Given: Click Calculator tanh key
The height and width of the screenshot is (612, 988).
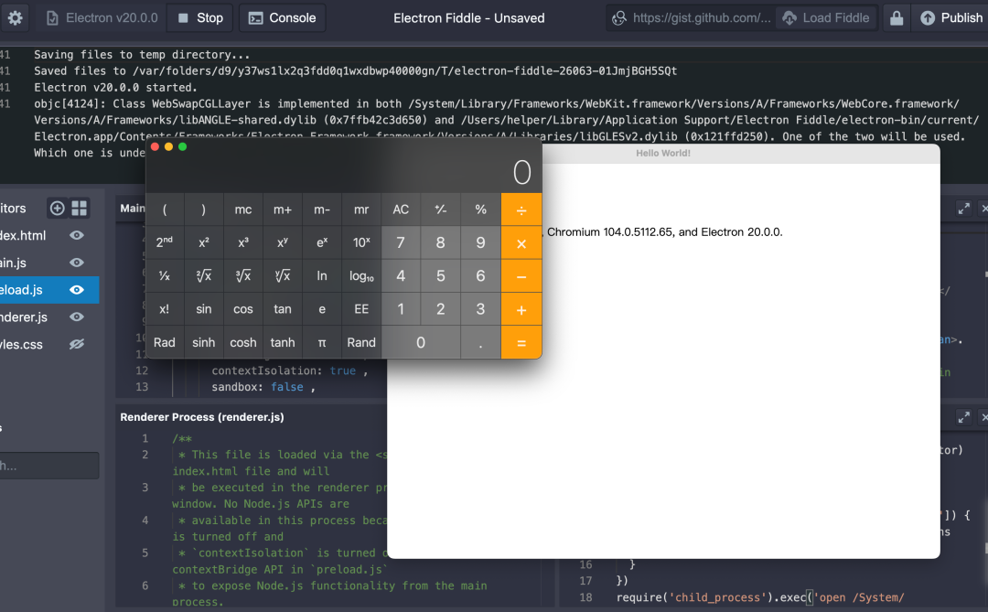Looking at the screenshot, I should 283,342.
